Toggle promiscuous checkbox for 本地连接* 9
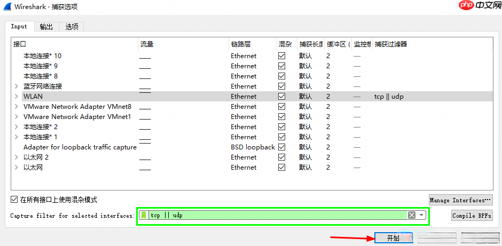This screenshot has height=246, width=502. 282,66
